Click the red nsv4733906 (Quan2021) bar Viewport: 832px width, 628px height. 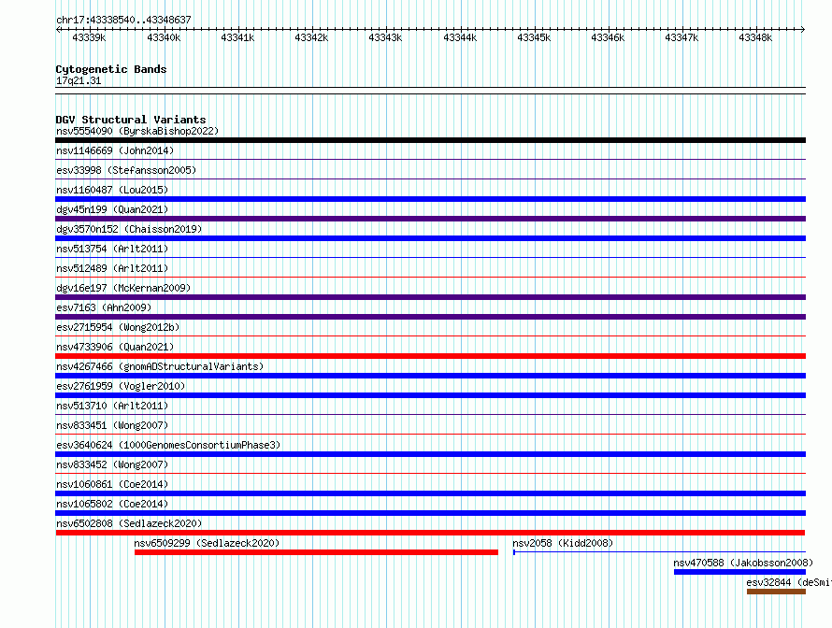point(430,356)
